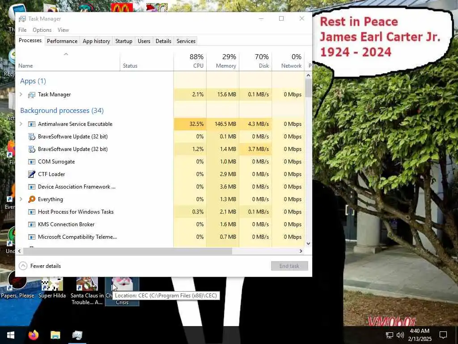This screenshot has height=344, width=458.
Task: Sort by the Status column header
Action: point(147,61)
